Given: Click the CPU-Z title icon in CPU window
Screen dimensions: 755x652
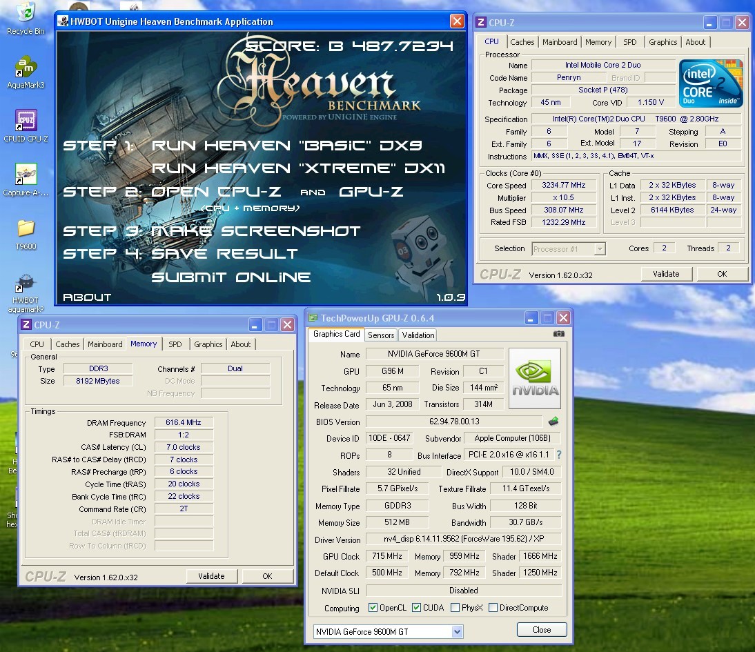Looking at the screenshot, I should [480, 22].
